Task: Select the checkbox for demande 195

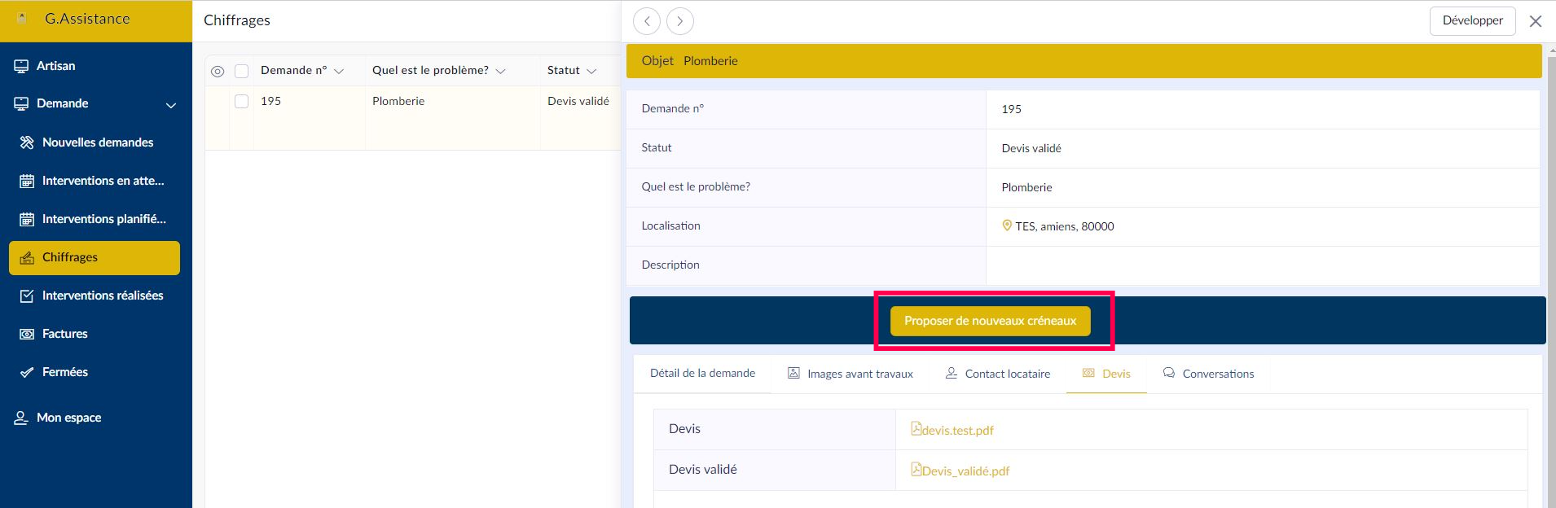Action: 241,102
